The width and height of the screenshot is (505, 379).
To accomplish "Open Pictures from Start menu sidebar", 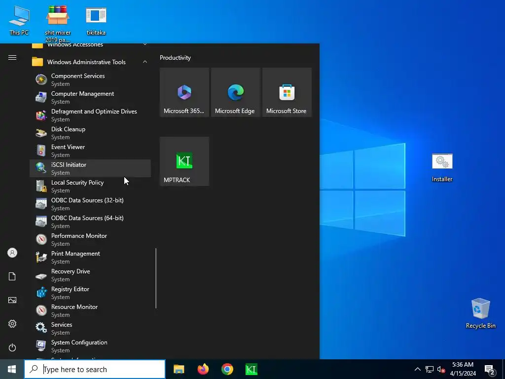I will point(12,300).
